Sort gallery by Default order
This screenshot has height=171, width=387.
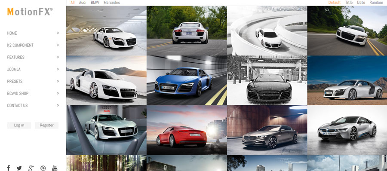(x=335, y=3)
